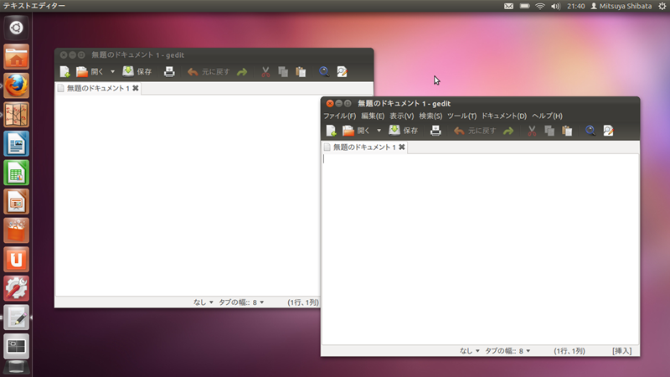670x377 pixels.
Task: Expand the recent files arrow in front gedit
Action: tap(379, 131)
